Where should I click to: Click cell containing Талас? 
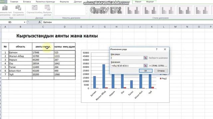click(20, 67)
